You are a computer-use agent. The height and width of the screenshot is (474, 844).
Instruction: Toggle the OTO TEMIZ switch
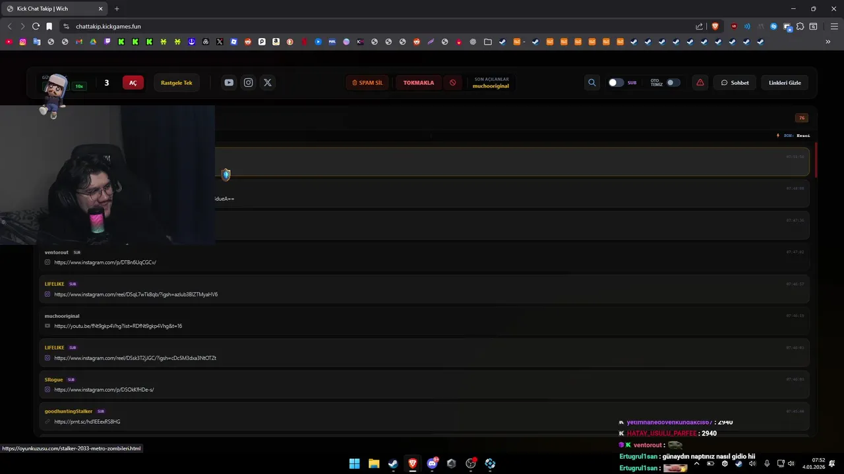coord(673,82)
